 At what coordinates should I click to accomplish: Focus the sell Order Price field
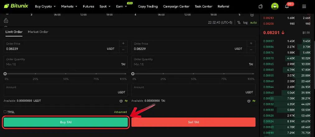pyautogui.click(x=189, y=46)
